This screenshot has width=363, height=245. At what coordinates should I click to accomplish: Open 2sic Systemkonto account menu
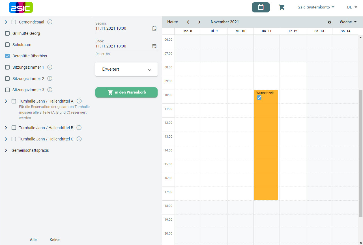coord(316,7)
